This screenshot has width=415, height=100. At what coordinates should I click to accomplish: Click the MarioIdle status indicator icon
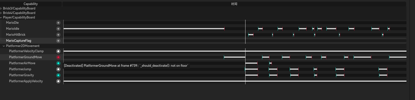click(58, 29)
